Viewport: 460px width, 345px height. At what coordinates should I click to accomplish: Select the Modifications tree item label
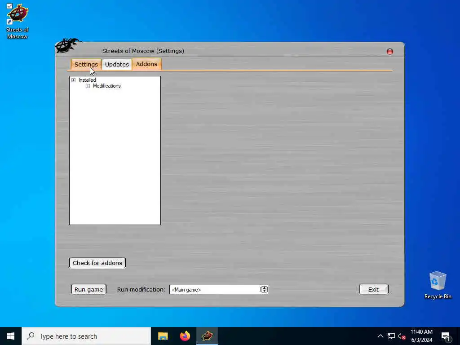click(x=107, y=86)
